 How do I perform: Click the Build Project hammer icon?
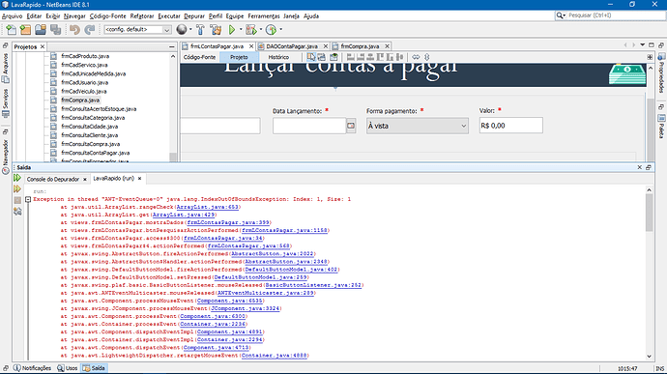[x=200, y=29]
